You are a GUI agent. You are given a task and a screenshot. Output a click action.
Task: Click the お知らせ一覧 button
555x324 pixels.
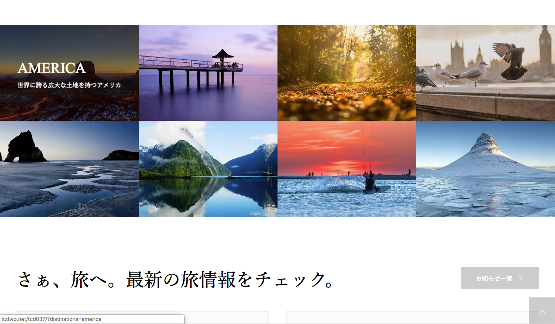tap(500, 278)
